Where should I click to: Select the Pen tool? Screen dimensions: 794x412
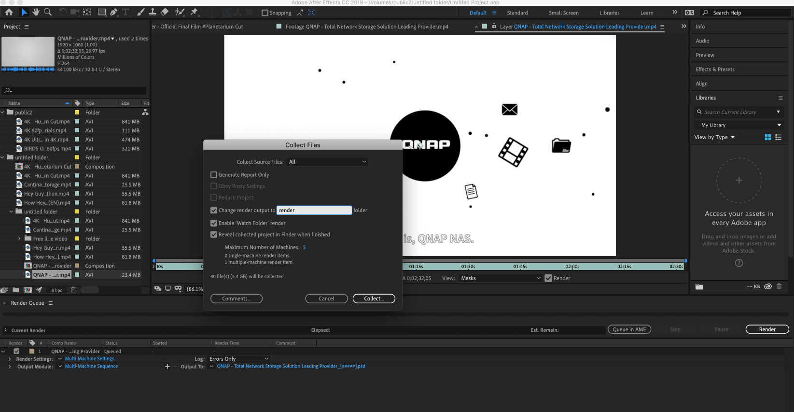click(114, 12)
